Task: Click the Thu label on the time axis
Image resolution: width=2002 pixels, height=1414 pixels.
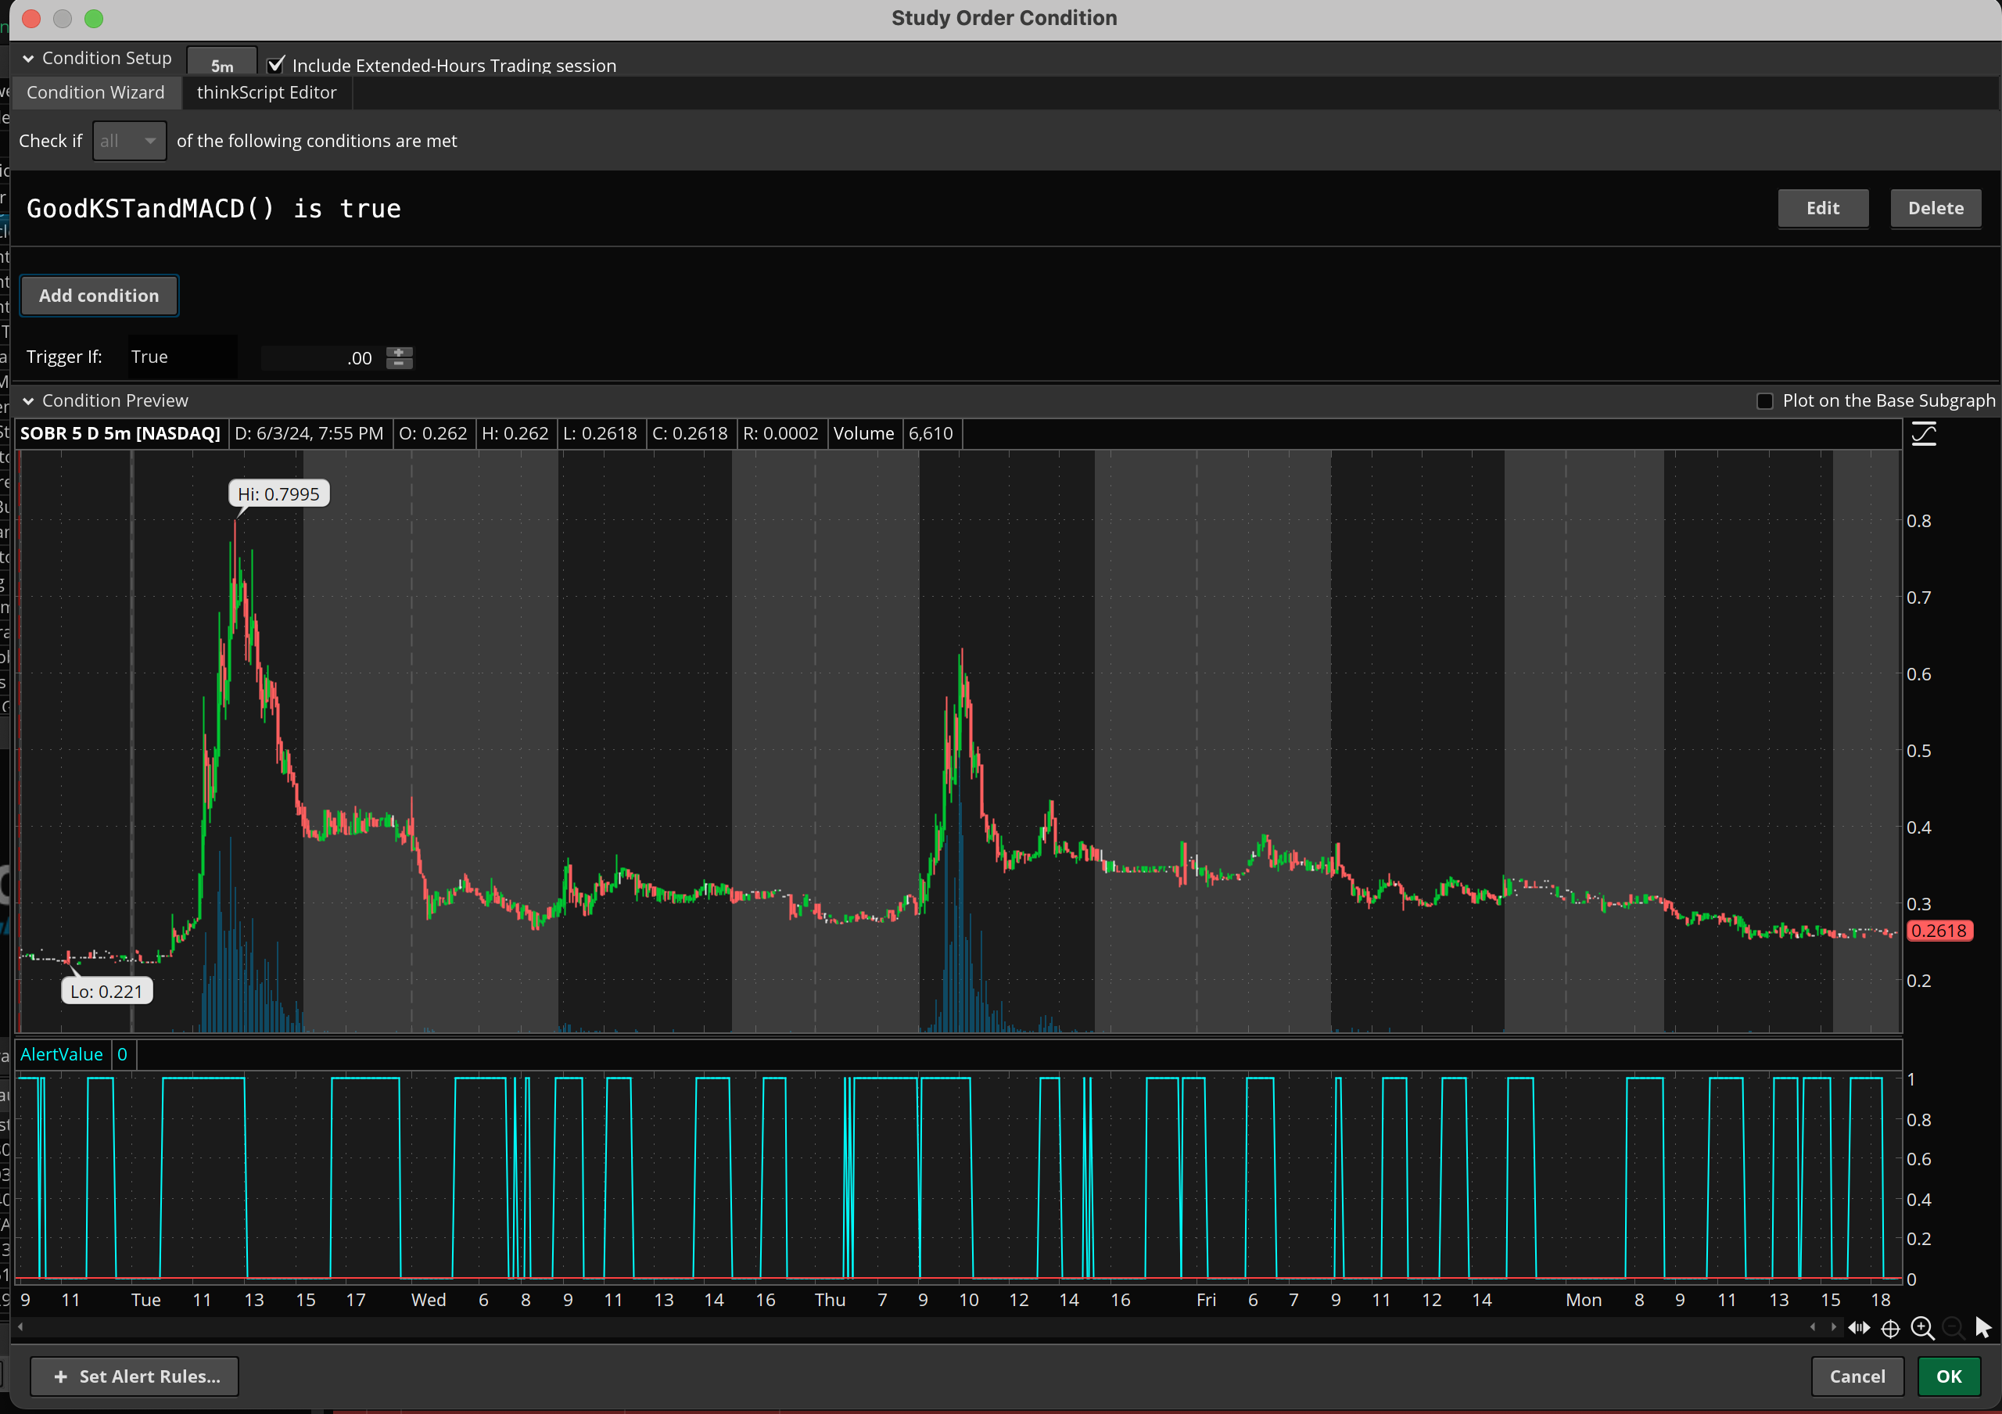Action: [x=830, y=1300]
